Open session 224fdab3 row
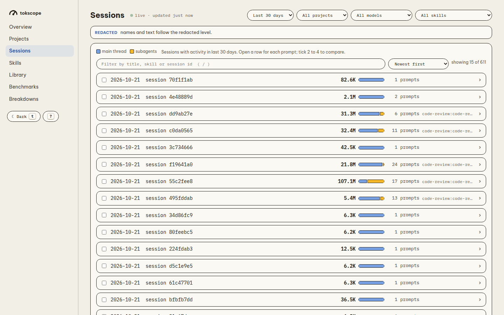Image resolution: width=504 pixels, height=315 pixels. (291, 249)
